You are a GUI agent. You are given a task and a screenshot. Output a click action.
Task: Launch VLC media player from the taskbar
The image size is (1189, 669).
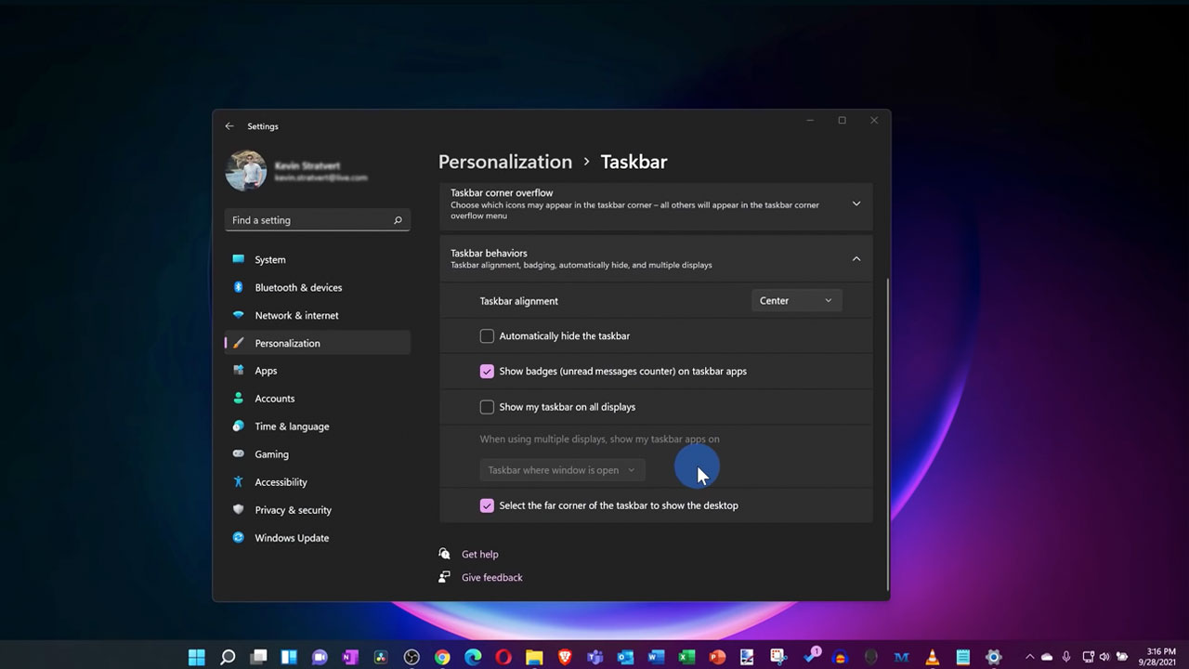pos(932,657)
